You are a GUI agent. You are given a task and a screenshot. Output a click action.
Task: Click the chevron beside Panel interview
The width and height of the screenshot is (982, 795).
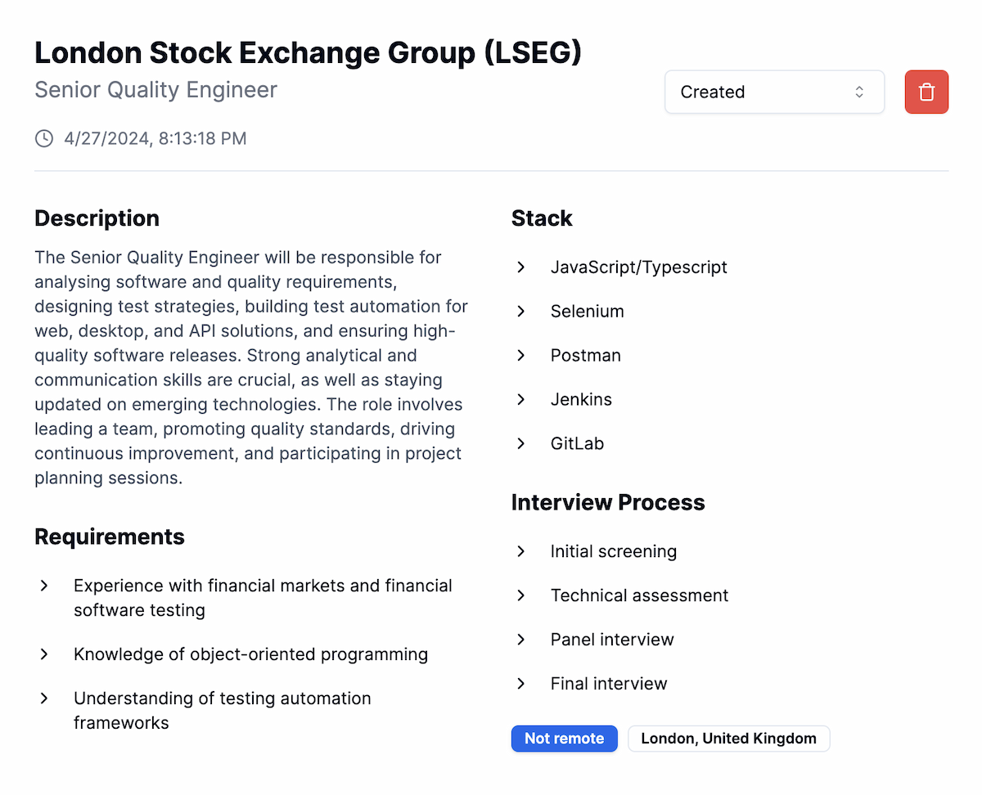coord(521,640)
